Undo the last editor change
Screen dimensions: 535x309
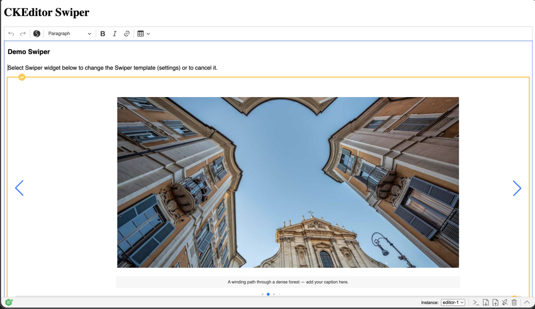[x=11, y=34]
